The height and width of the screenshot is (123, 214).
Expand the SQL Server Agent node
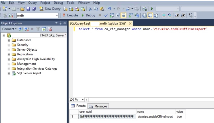(x=9, y=73)
